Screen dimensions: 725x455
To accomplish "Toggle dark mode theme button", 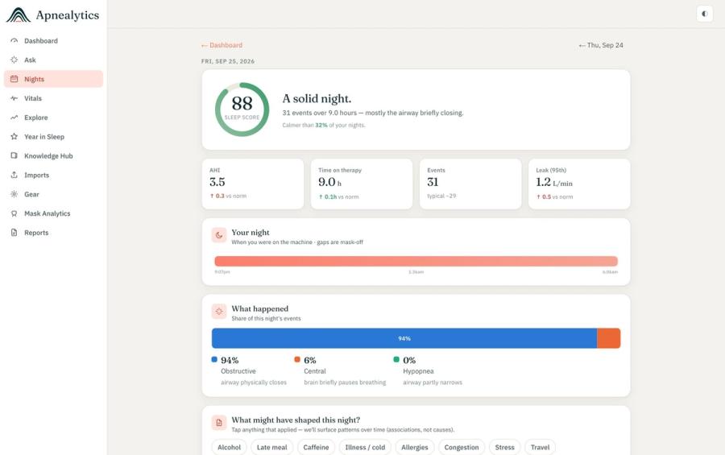I will pyautogui.click(x=704, y=14).
